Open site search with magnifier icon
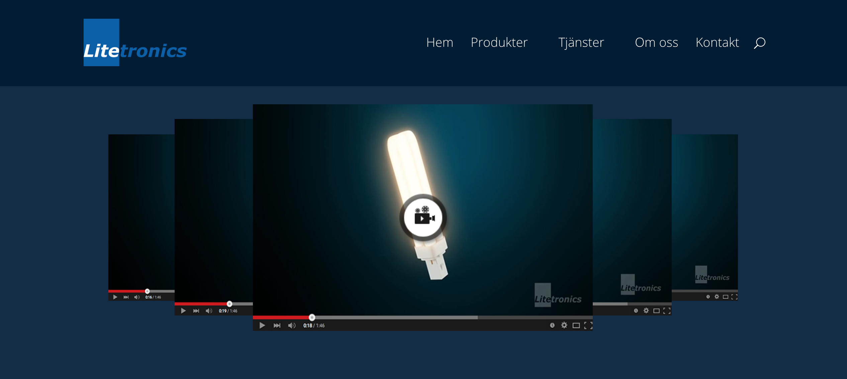Screen dimensions: 847x379 [x=759, y=43]
